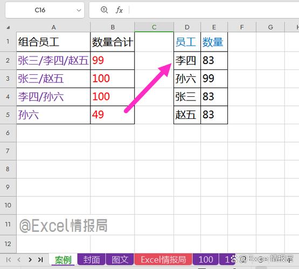Click cell E2 next to 李四

(214, 61)
